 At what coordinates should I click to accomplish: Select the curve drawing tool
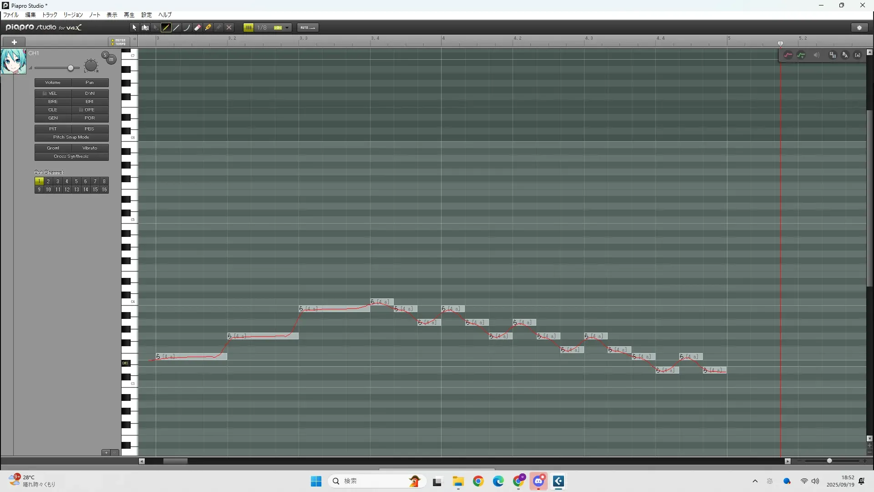[x=187, y=28]
